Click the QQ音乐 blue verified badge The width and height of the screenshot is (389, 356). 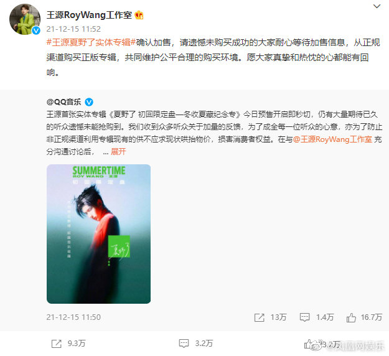[89, 101]
